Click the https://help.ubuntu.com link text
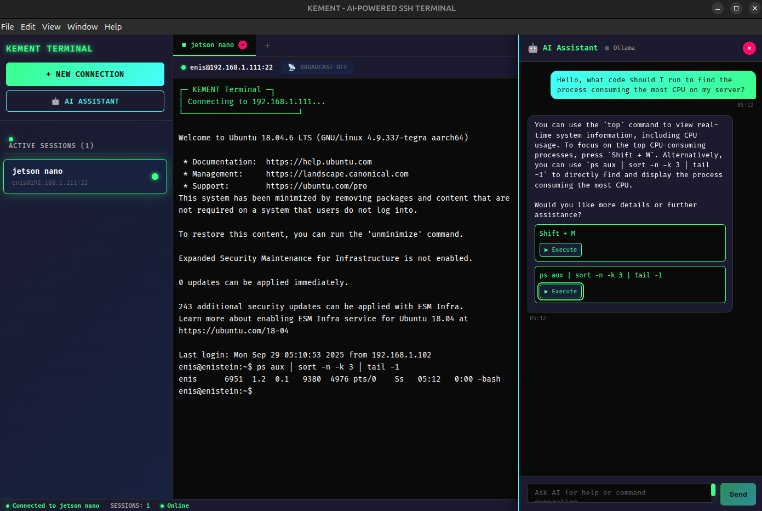This screenshot has width=762, height=511. coord(319,162)
